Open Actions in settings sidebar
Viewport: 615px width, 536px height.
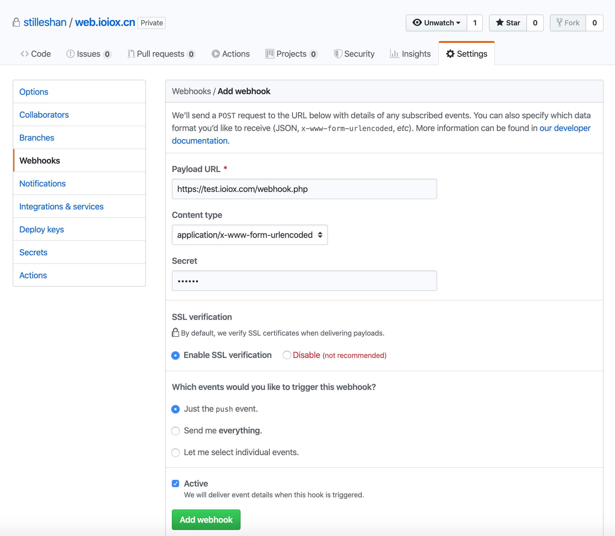pyautogui.click(x=79, y=275)
